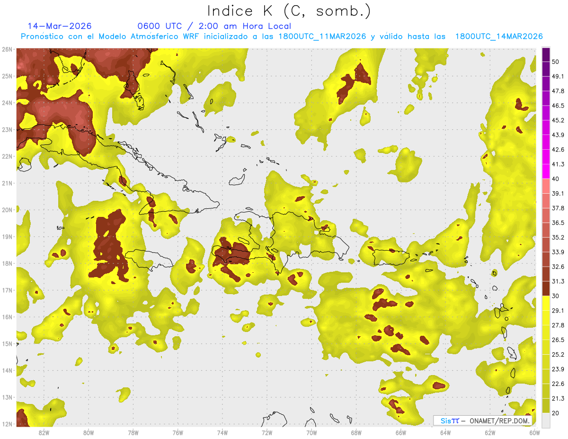This screenshot has height=439, width=568.
Task: Click the '70W' longitude axis label
Action: click(x=311, y=432)
